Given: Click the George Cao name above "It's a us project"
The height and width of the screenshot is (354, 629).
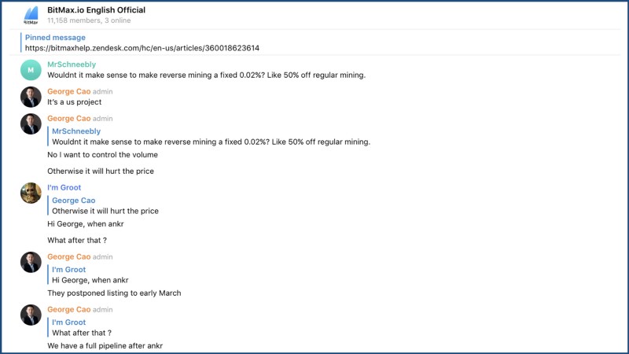Looking at the screenshot, I should click(68, 91).
